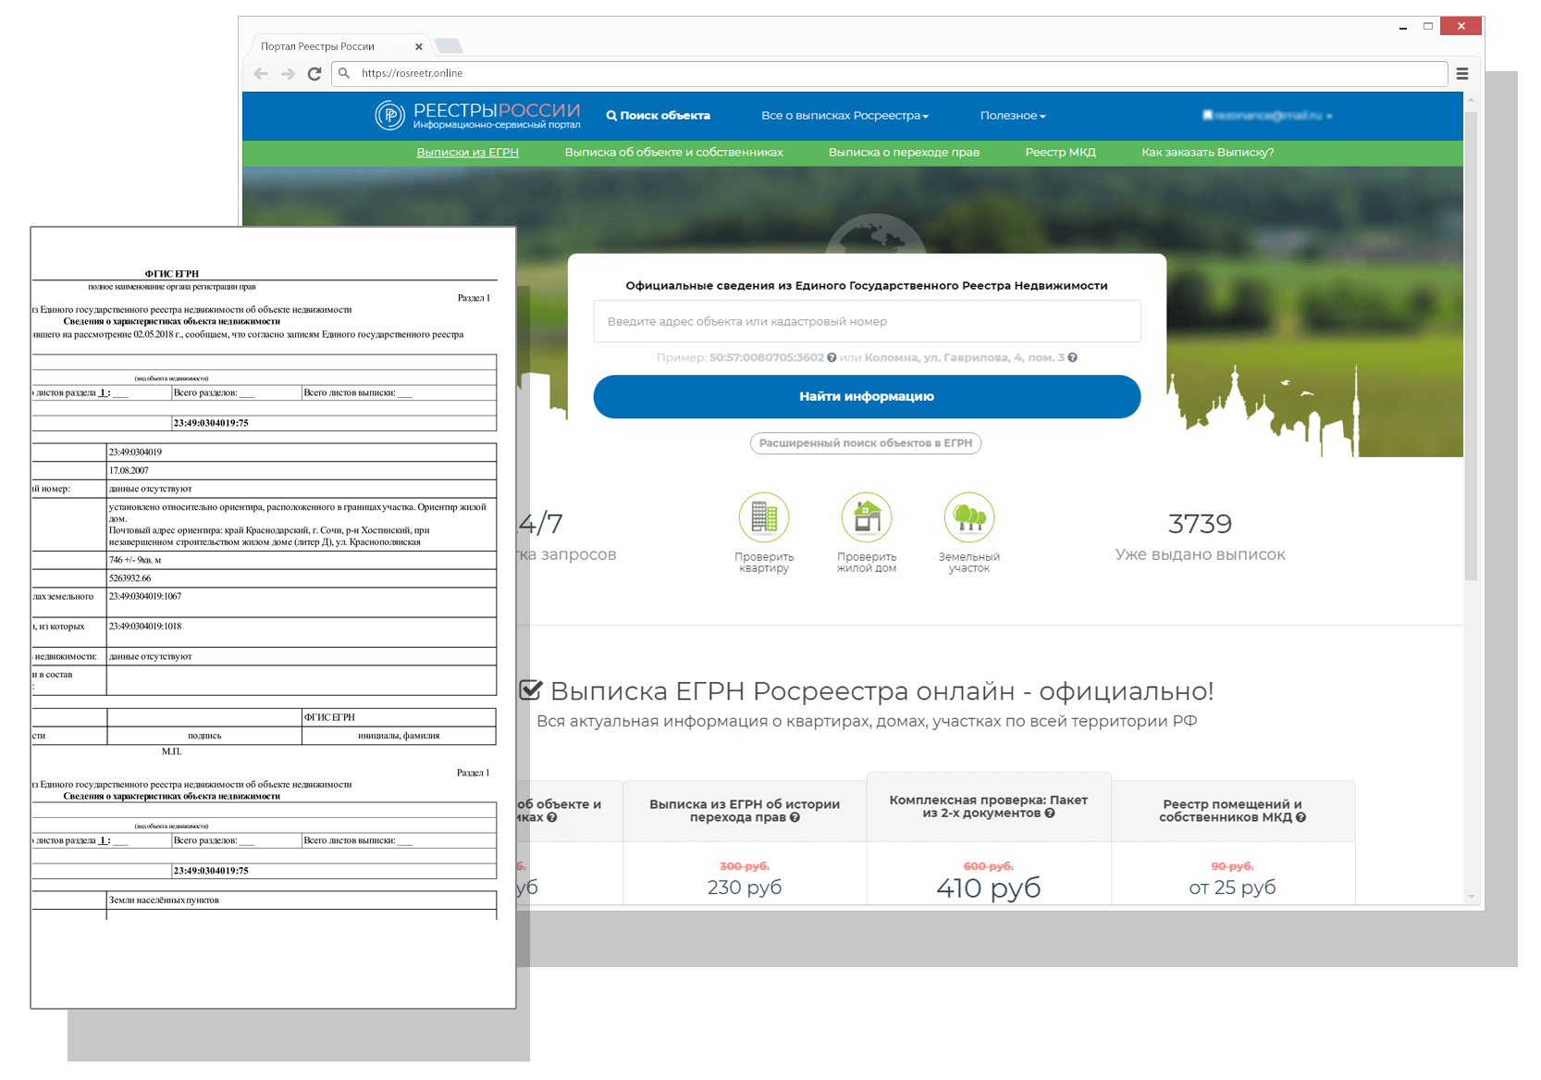
Task: Click the Проверить квартиру building icon
Action: (764, 517)
